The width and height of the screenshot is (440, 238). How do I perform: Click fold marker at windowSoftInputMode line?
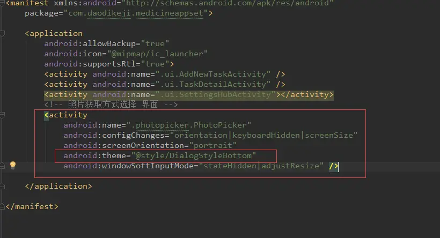(x=2, y=166)
